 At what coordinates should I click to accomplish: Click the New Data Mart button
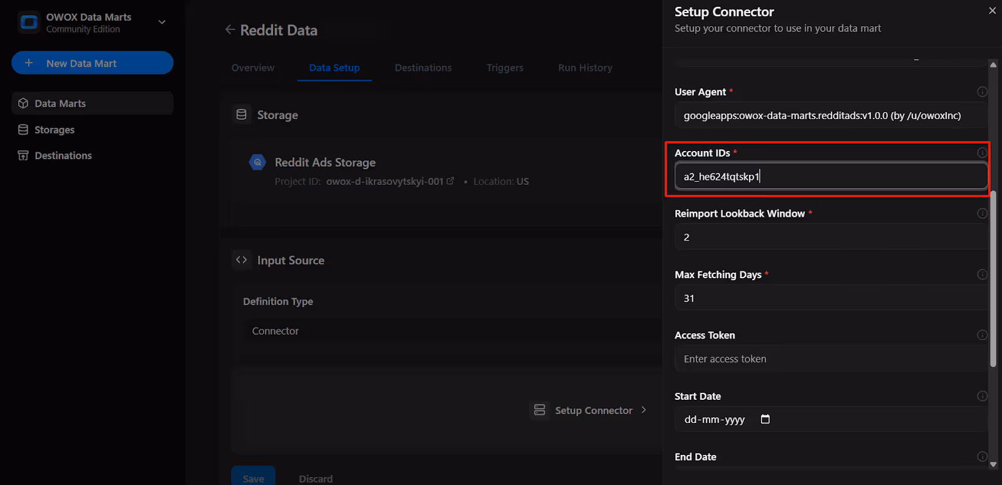click(x=92, y=63)
